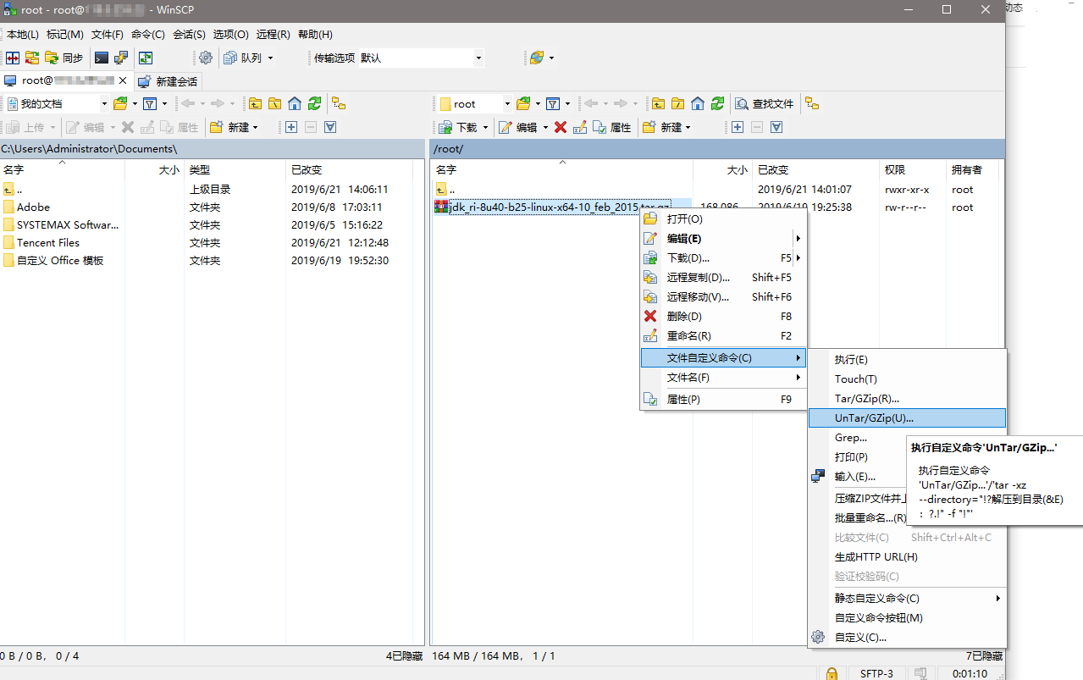Viewport: 1083px width, 680px height.
Task: Click 重命名(R) in context menu
Action: pyautogui.click(x=723, y=335)
